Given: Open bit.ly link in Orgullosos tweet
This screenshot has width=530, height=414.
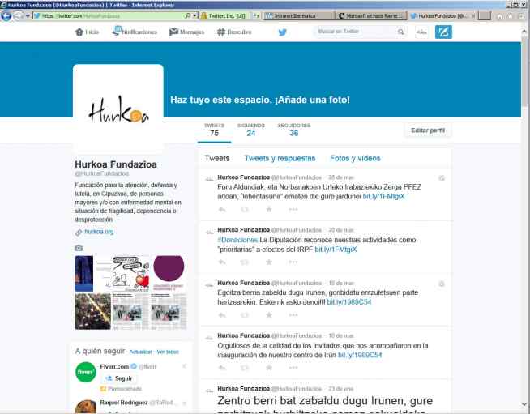Looking at the screenshot, I should [360, 355].
